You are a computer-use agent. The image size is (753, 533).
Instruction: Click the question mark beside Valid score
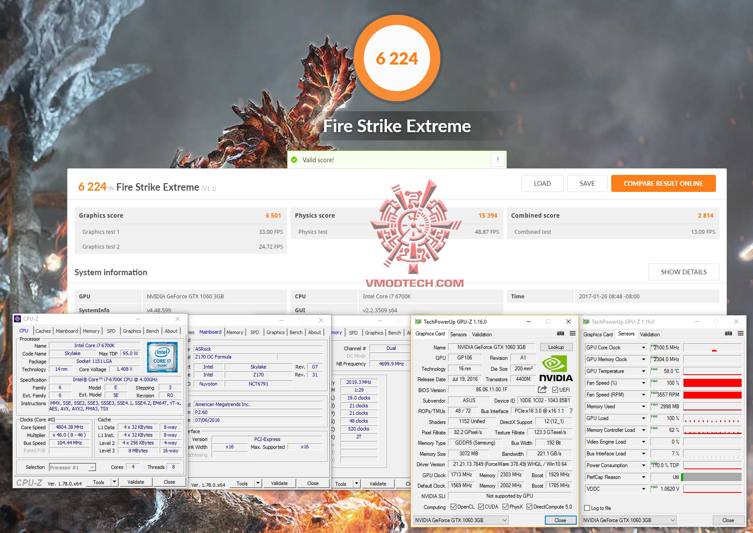[x=497, y=160]
